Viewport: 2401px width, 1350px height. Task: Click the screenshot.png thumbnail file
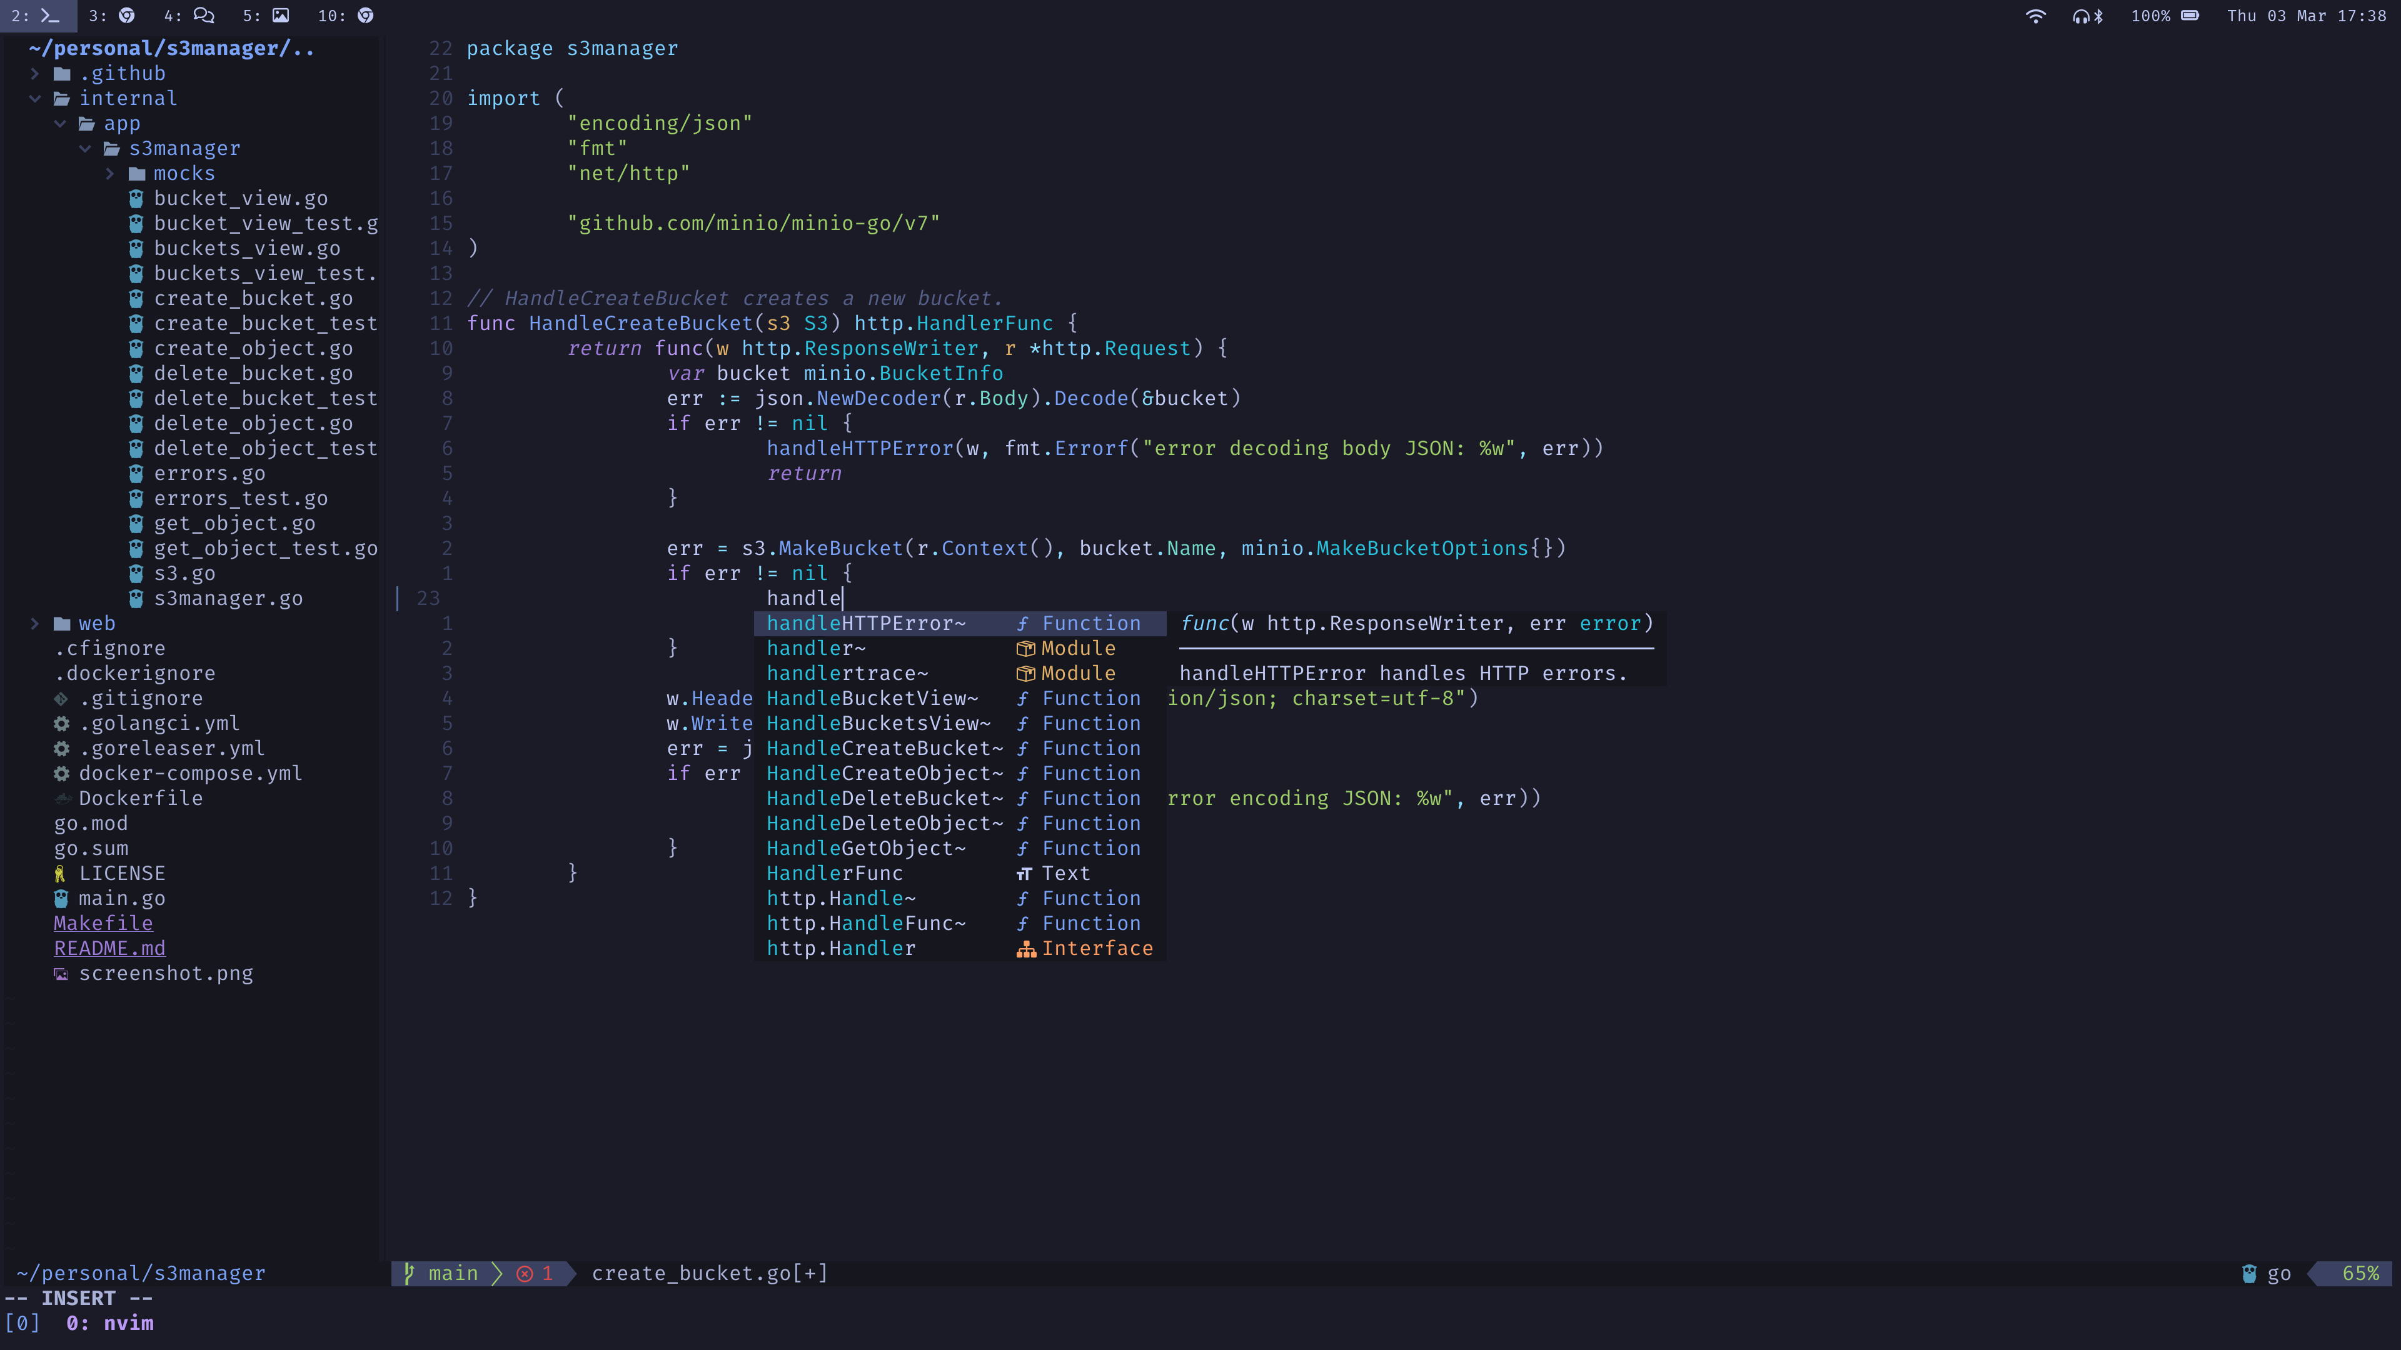165,972
